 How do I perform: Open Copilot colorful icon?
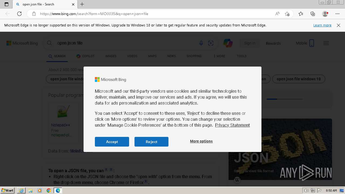click(228, 43)
